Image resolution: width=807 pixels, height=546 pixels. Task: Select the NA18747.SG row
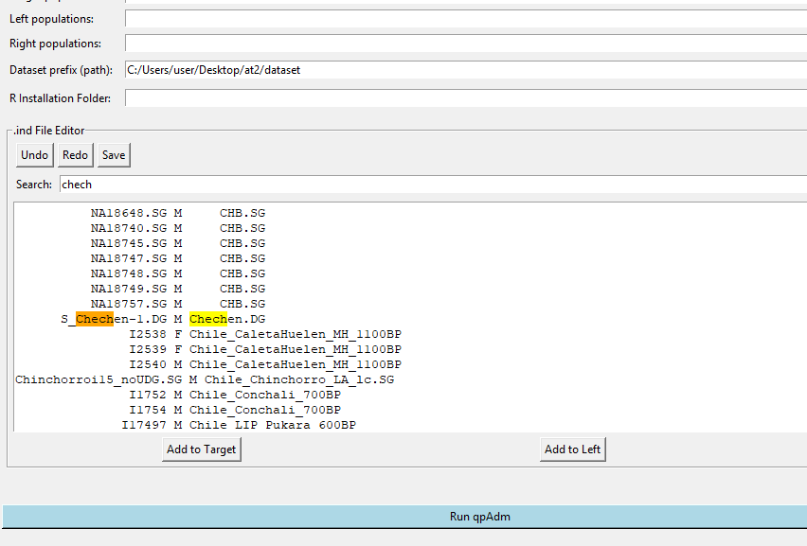click(x=178, y=258)
